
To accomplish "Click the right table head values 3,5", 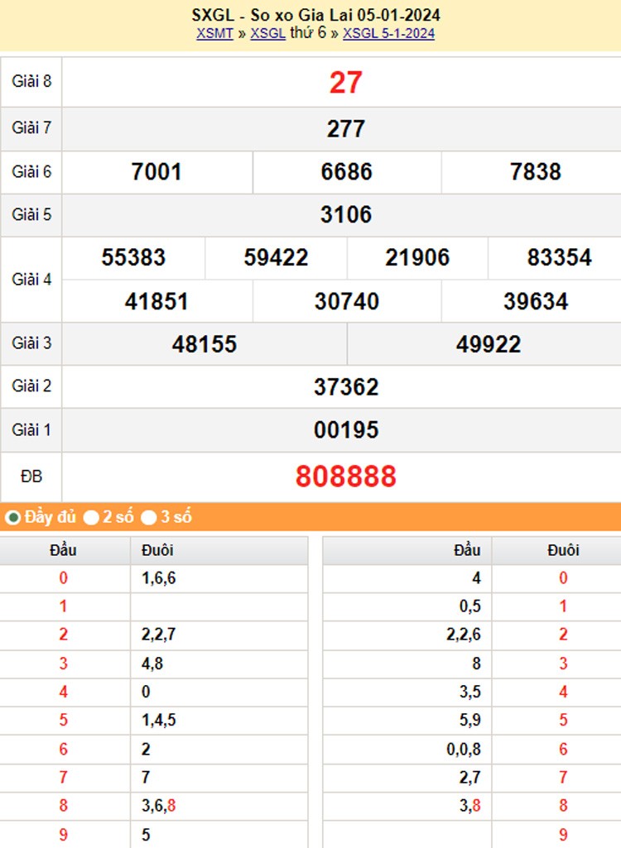I will [x=470, y=692].
